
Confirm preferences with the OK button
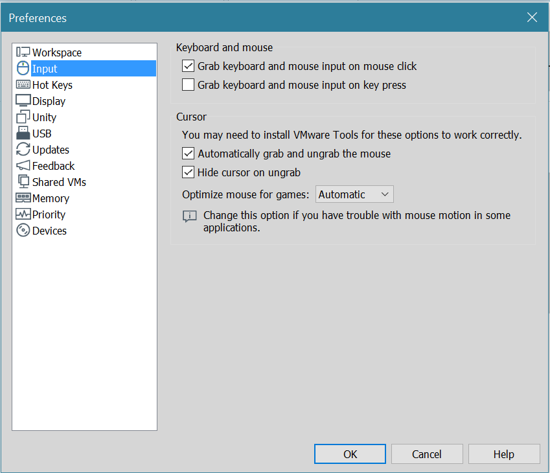[350, 454]
